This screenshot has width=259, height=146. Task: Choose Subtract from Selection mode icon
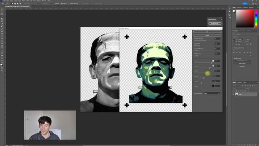click(x=17, y=4)
